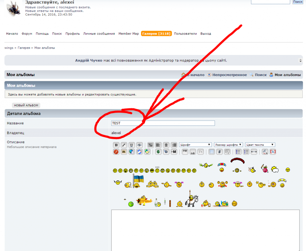Insert a table into the description

(212, 152)
